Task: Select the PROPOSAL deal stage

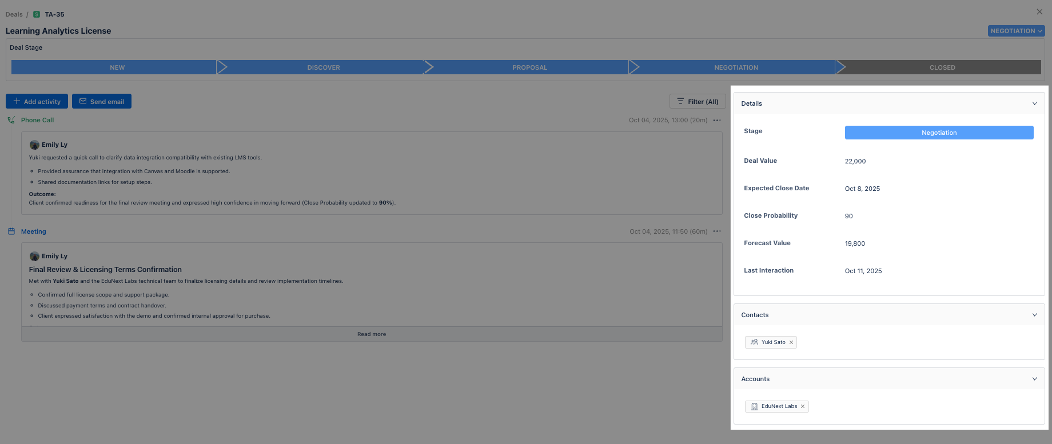Action: 529,67
